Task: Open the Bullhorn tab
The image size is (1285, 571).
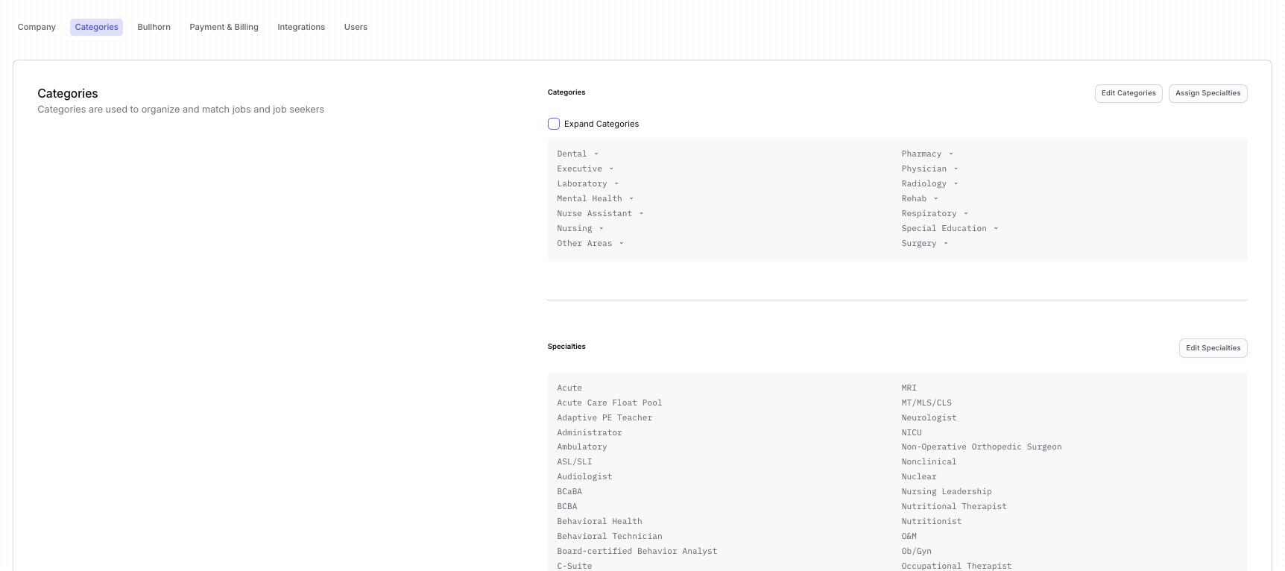Action: (x=154, y=27)
